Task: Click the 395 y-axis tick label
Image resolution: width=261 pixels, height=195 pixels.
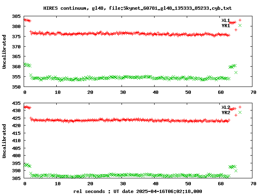Action: pyautogui.click(x=16, y=163)
